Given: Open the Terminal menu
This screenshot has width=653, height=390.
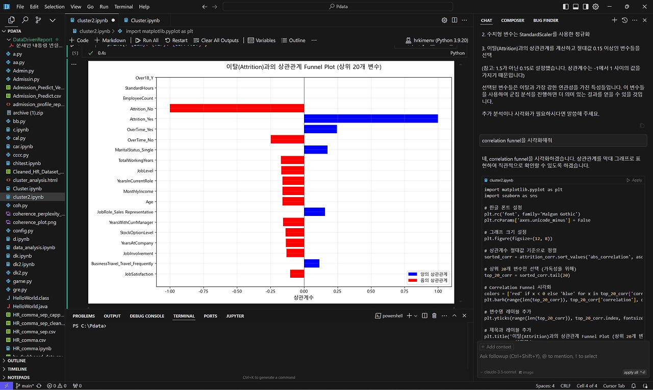Looking at the screenshot, I should (123, 7).
